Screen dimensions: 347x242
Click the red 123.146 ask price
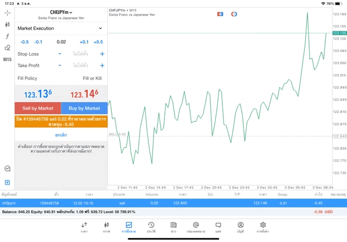pos(85,94)
